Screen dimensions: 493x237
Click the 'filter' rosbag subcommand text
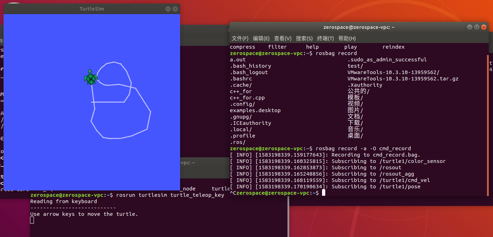click(278, 47)
